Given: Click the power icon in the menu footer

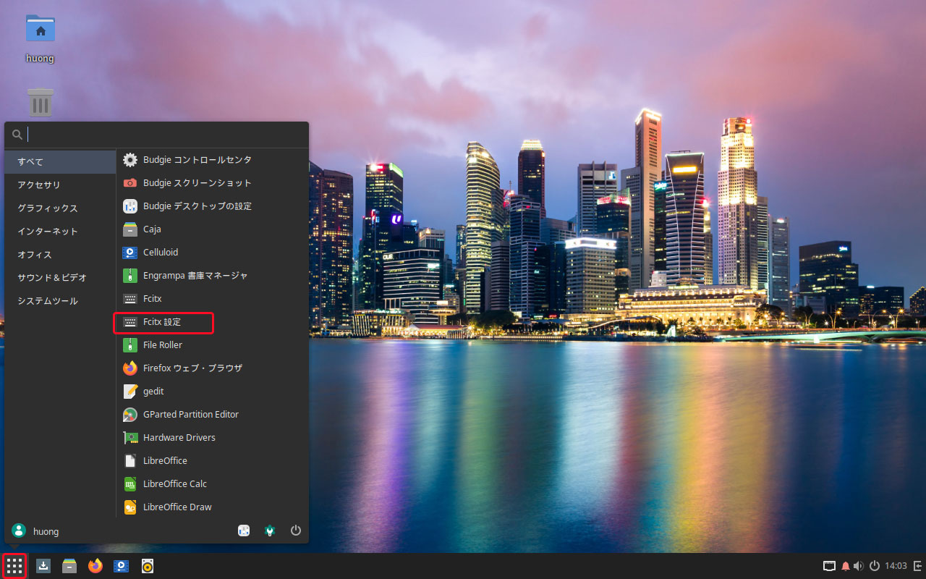Looking at the screenshot, I should (295, 531).
